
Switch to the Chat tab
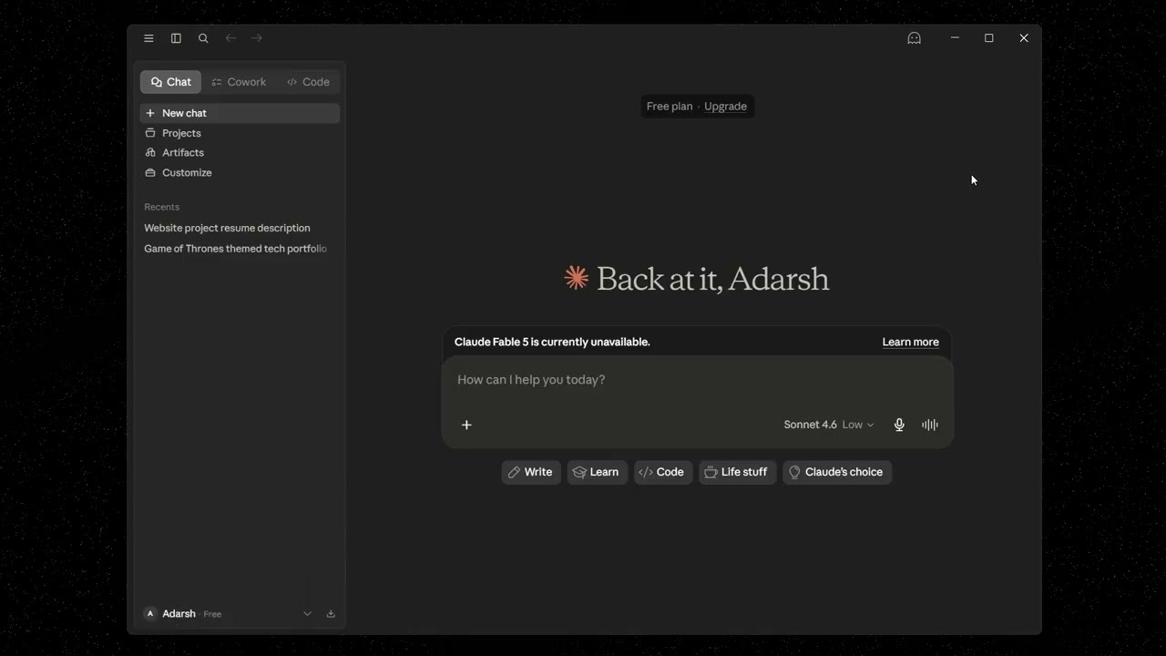(170, 82)
